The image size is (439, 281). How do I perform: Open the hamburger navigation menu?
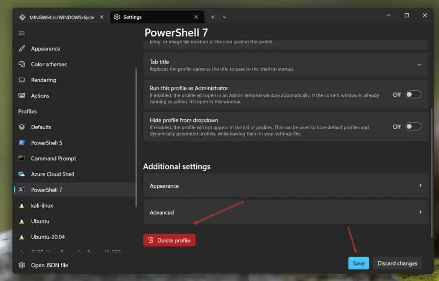[21, 33]
